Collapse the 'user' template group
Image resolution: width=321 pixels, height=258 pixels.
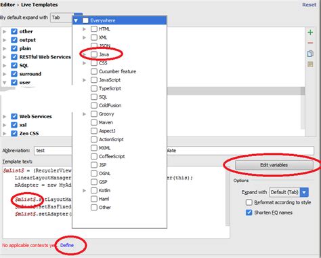tap(5, 83)
